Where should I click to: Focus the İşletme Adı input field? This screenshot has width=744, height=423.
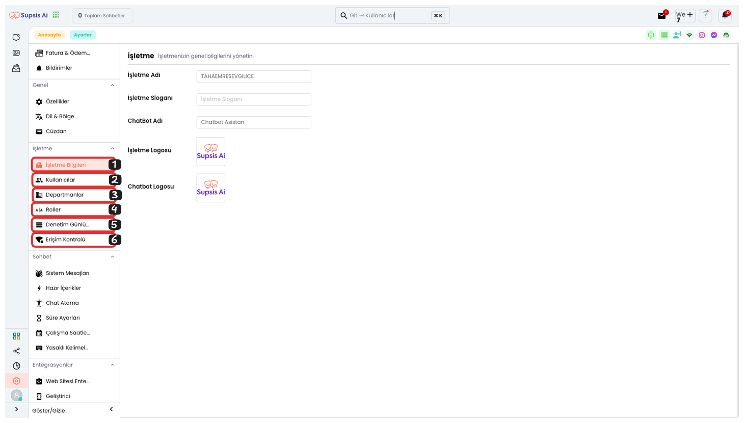[x=254, y=76]
